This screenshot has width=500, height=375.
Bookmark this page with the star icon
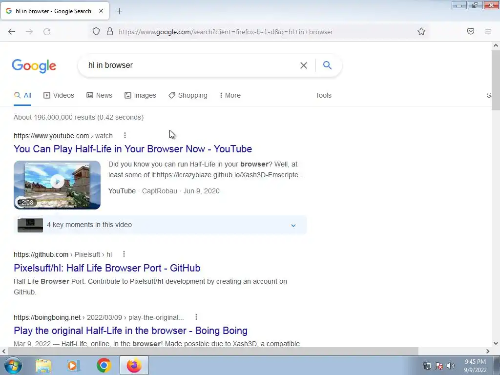[x=421, y=31]
